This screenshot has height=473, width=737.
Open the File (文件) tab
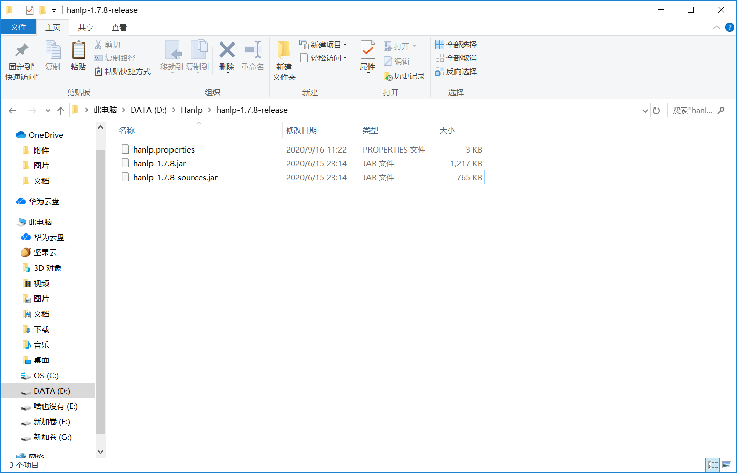[18, 27]
